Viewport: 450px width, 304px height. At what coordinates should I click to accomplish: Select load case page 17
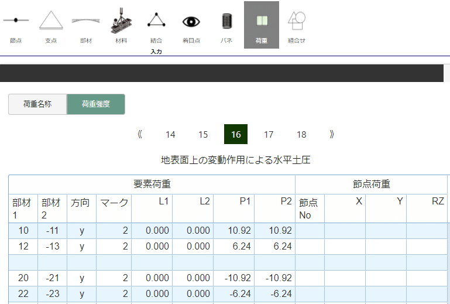pos(269,134)
